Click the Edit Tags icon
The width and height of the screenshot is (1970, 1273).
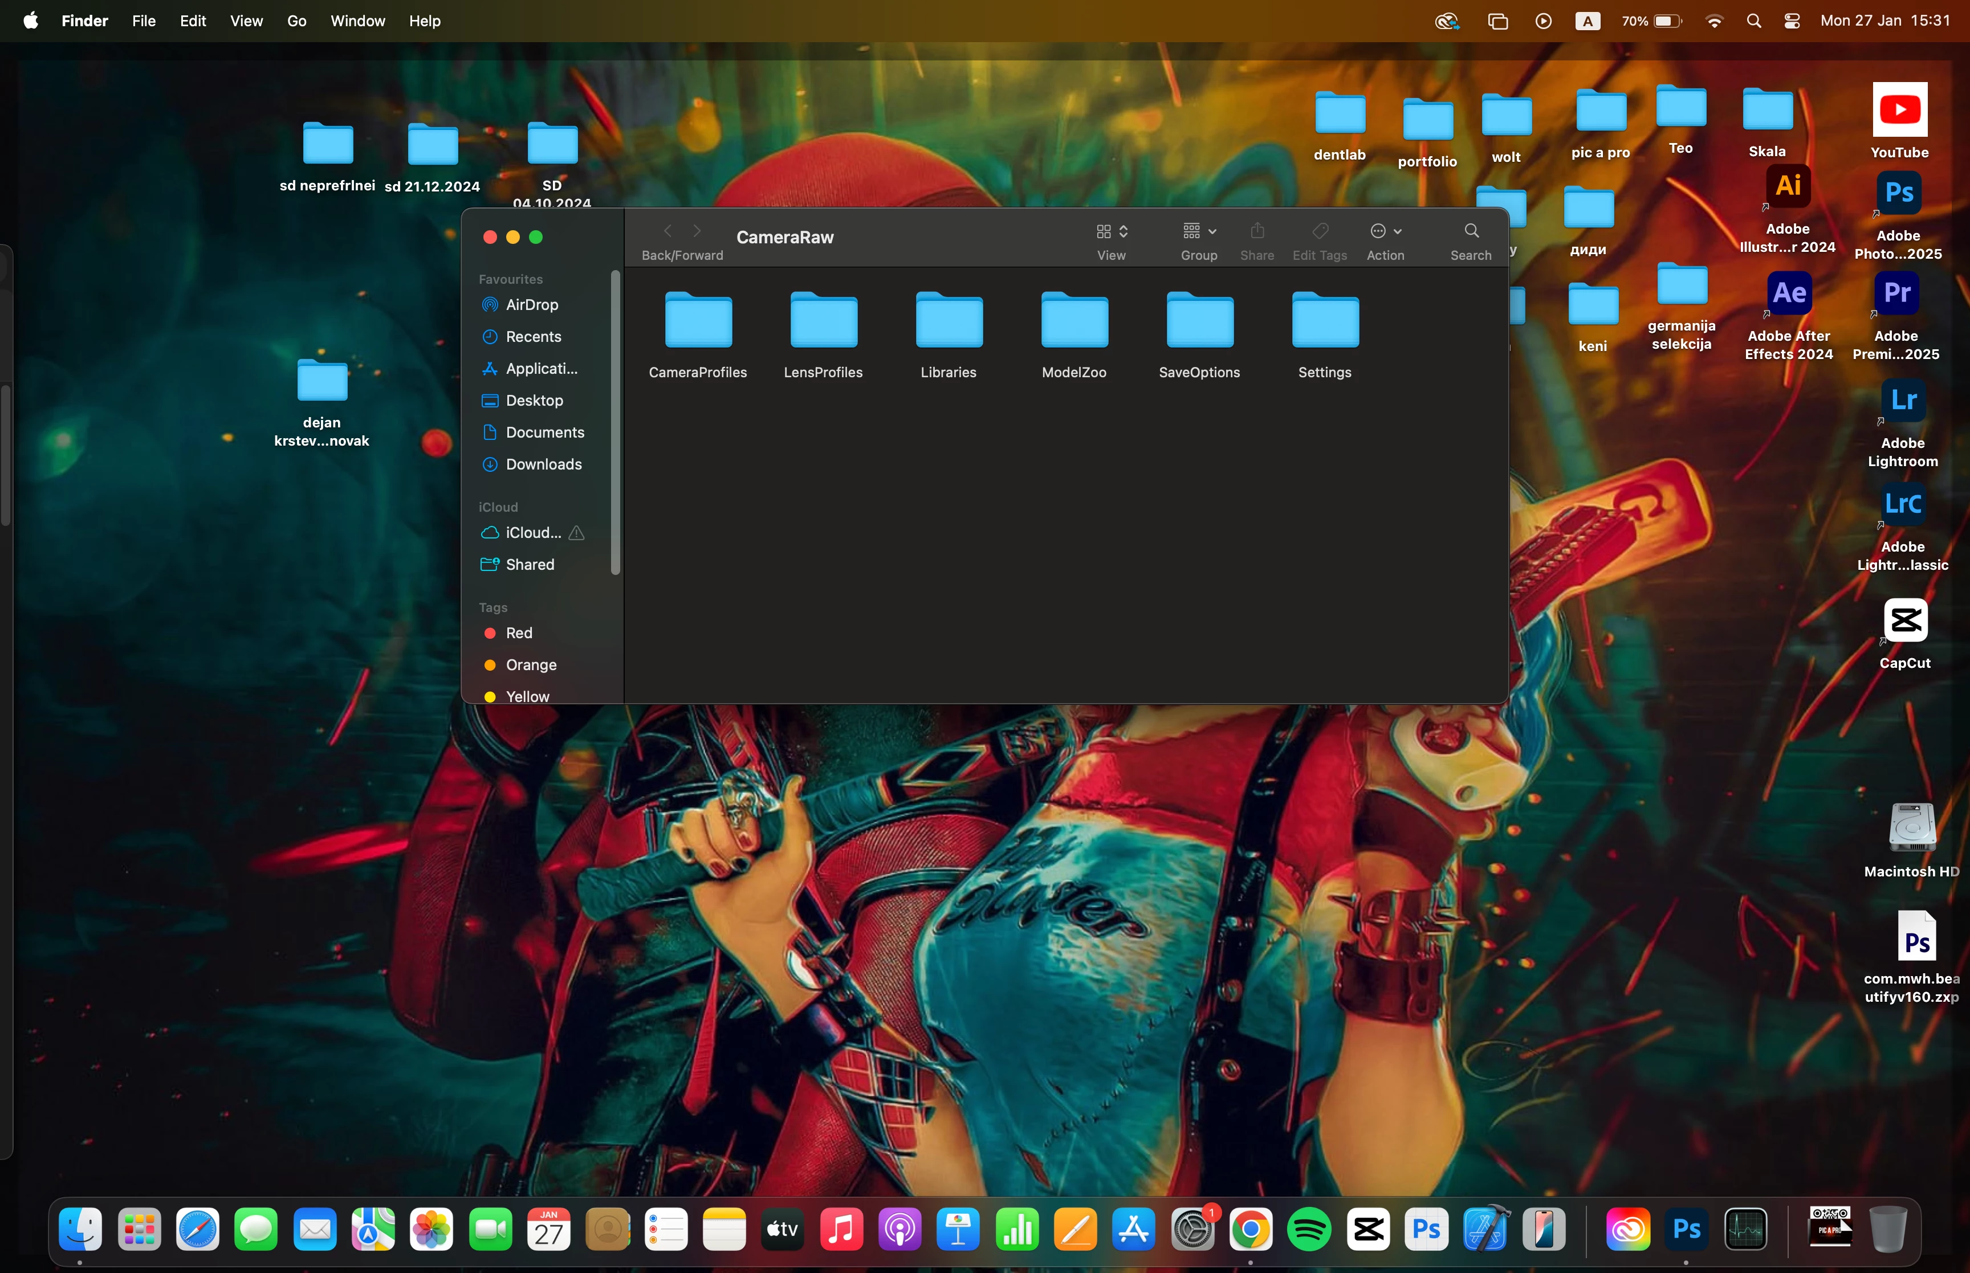point(1320,231)
